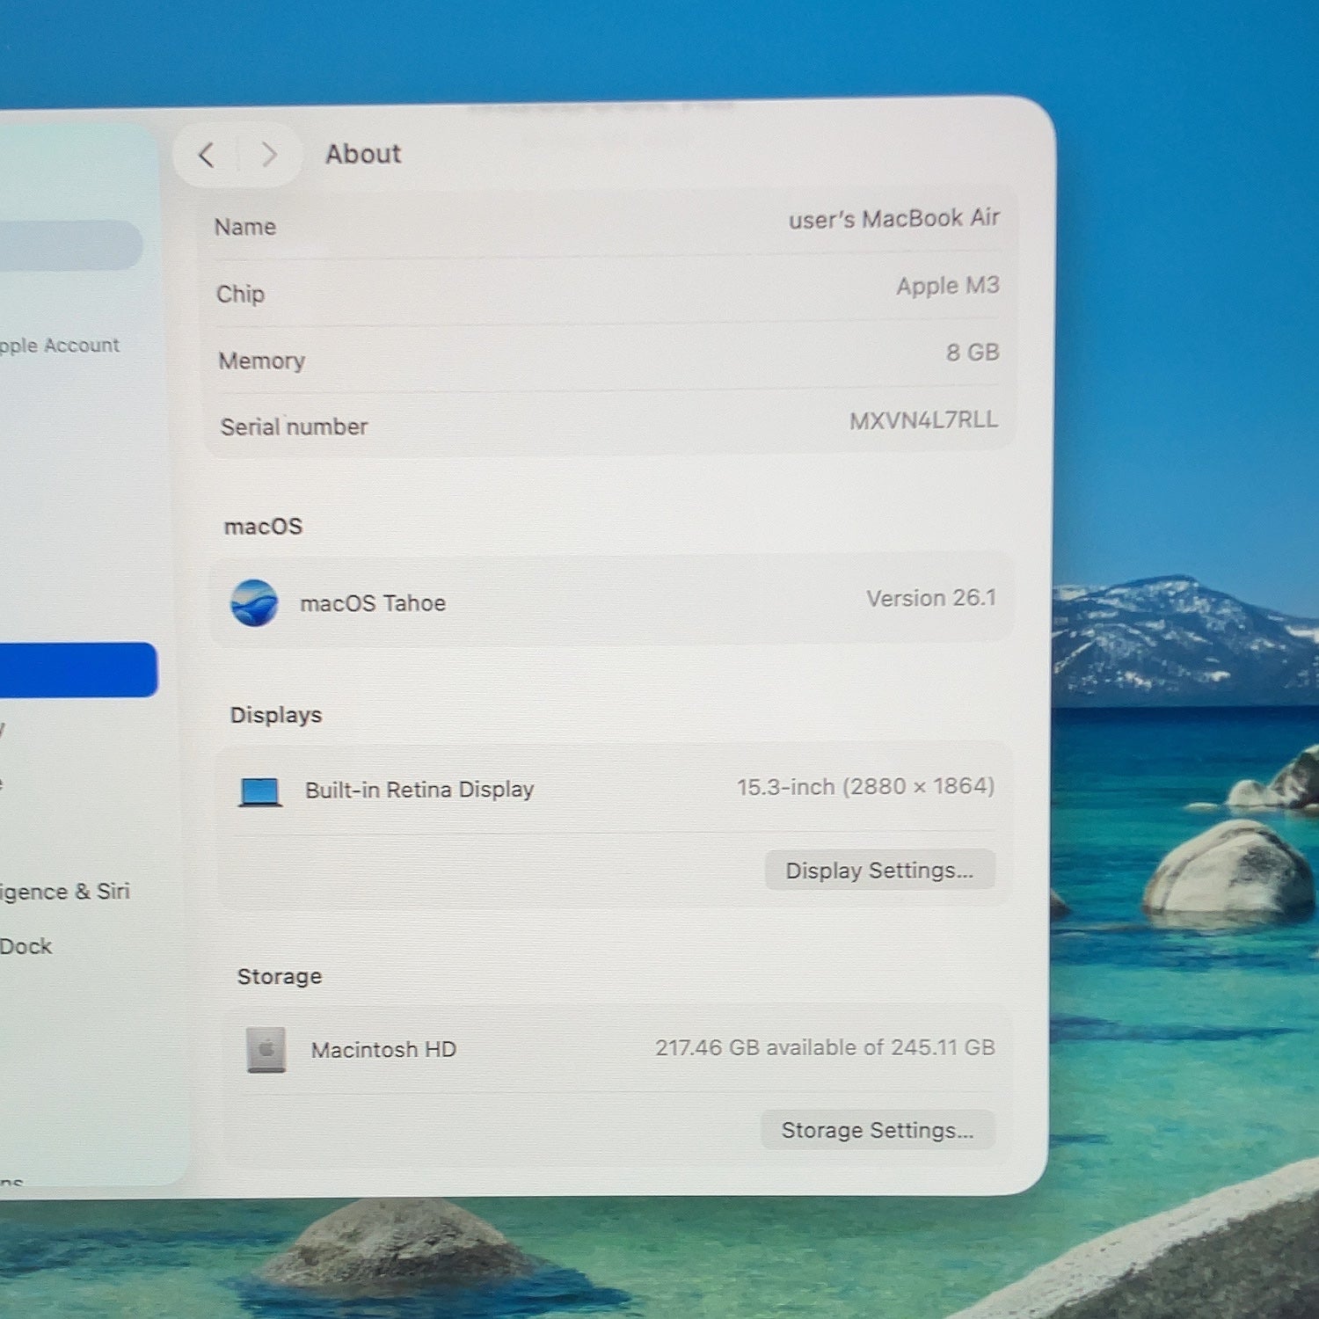Click the sidebar search field
This screenshot has height=1319, width=1319.
coord(70,244)
